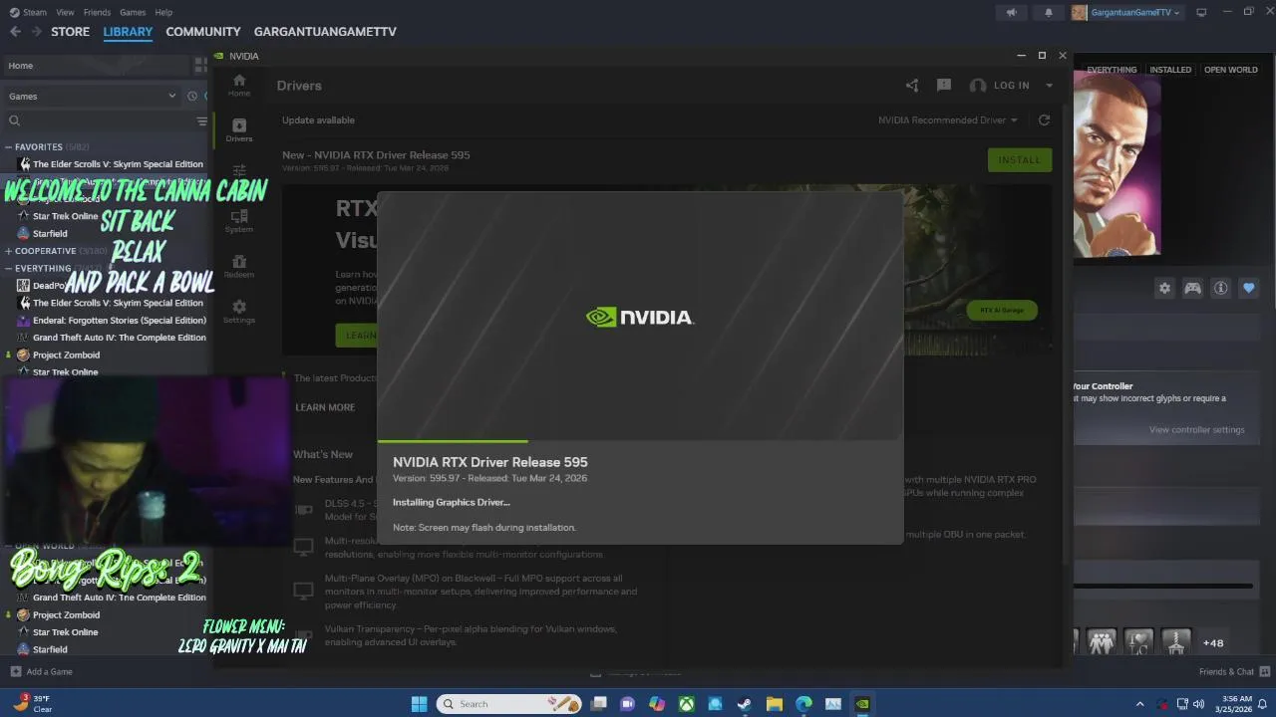Select Project Zomboid under Everything
This screenshot has height=717, width=1276.
point(58,356)
